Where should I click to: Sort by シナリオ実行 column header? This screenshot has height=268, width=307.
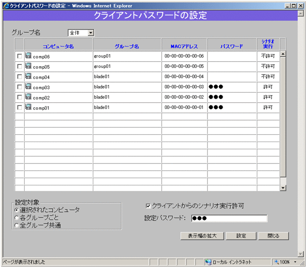coord(268,44)
